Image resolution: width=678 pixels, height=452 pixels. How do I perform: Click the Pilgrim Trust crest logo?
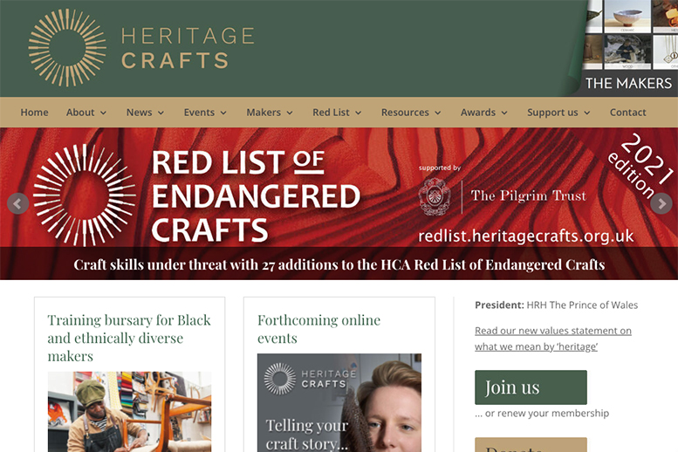(435, 196)
